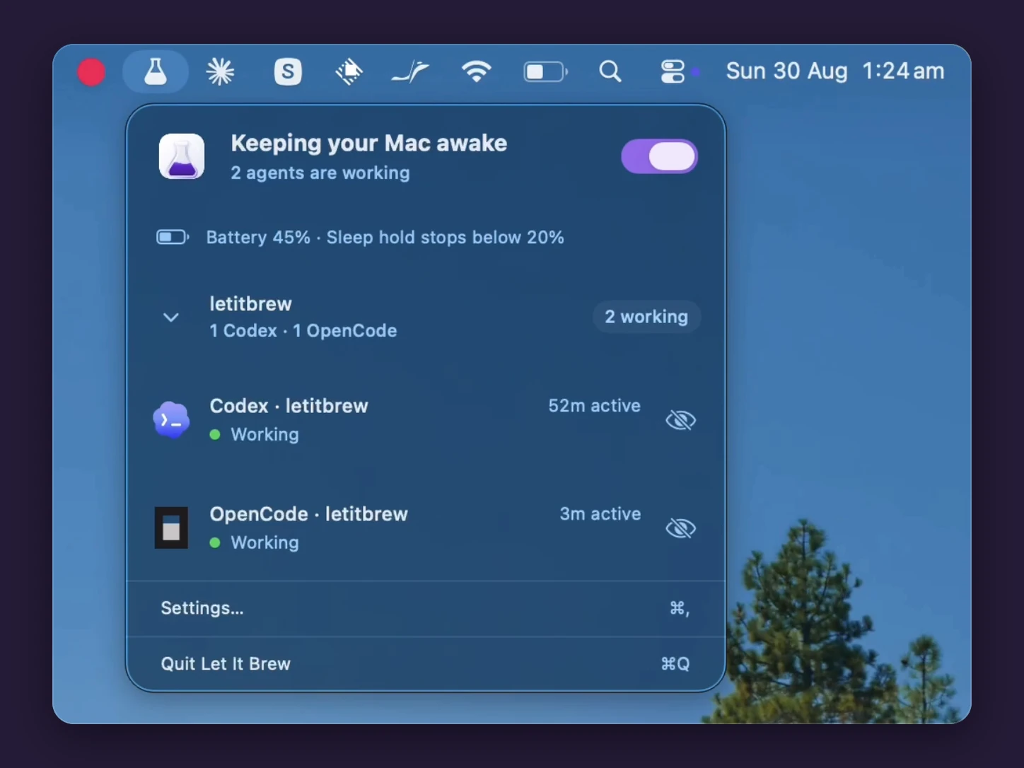1024x768 pixels.
Task: Toggle the eye icon for OpenCode · letitbrew
Action: coord(681,528)
